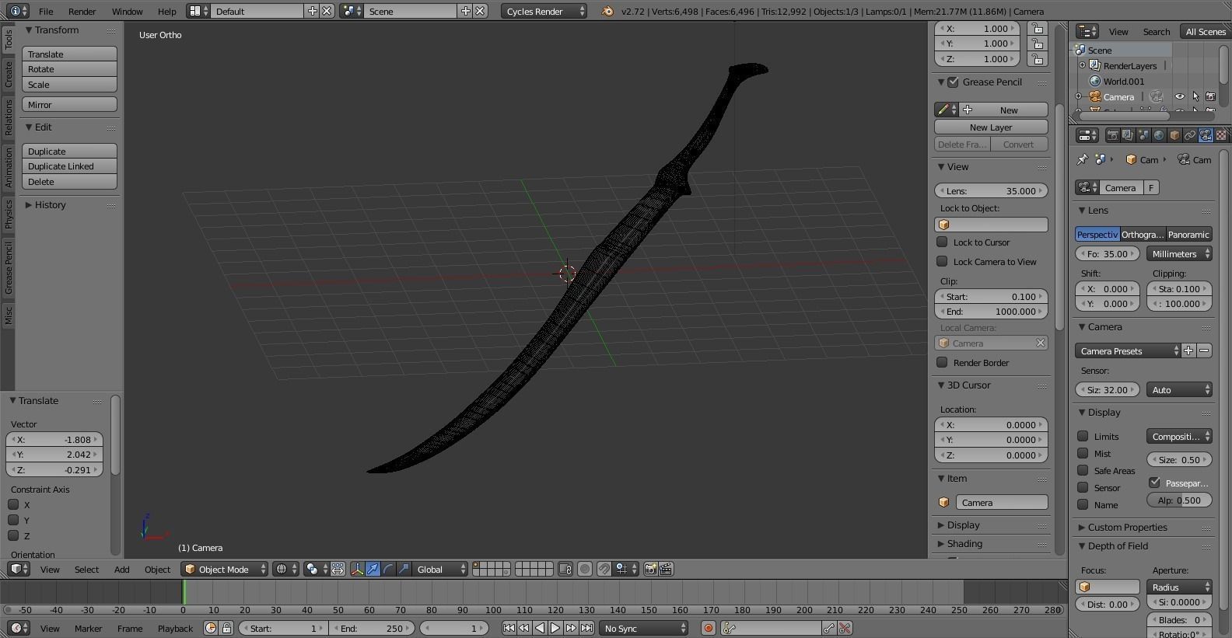Switch to the Create tool shelf tab
This screenshot has width=1232, height=638.
pos(9,75)
